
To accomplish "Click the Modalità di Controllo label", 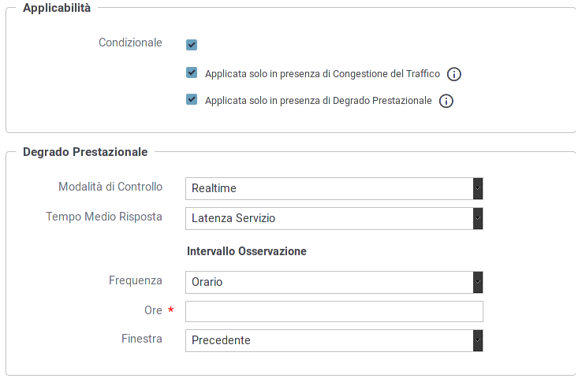I will (x=110, y=187).
